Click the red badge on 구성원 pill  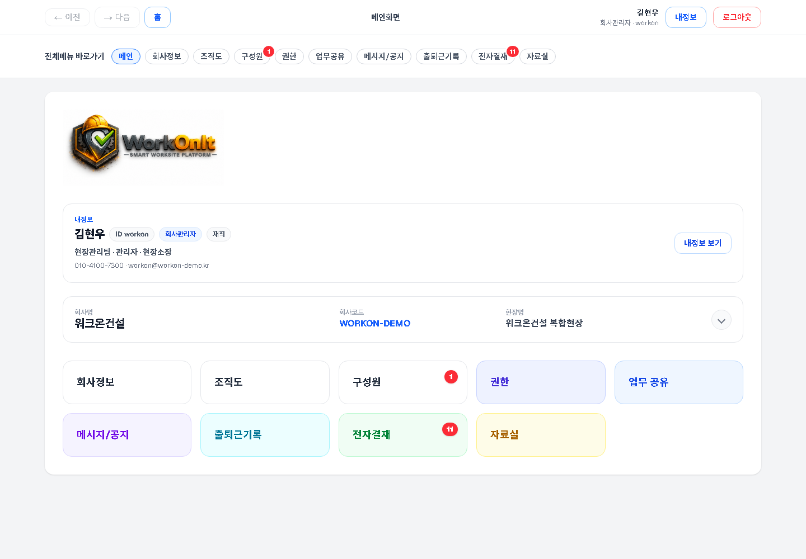[x=269, y=51]
